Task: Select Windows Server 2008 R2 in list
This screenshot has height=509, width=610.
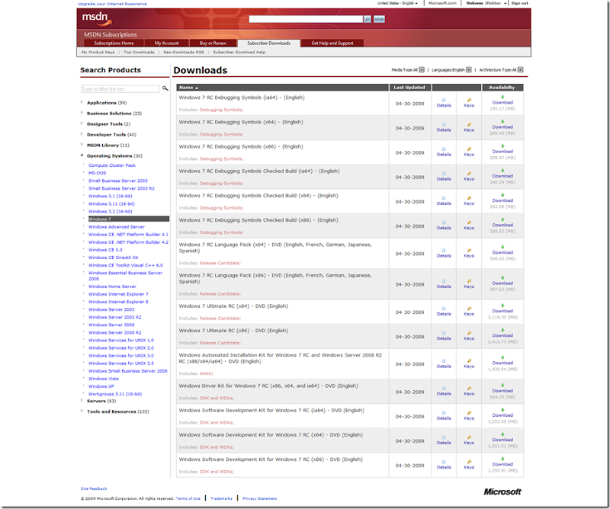Action: pyautogui.click(x=115, y=332)
